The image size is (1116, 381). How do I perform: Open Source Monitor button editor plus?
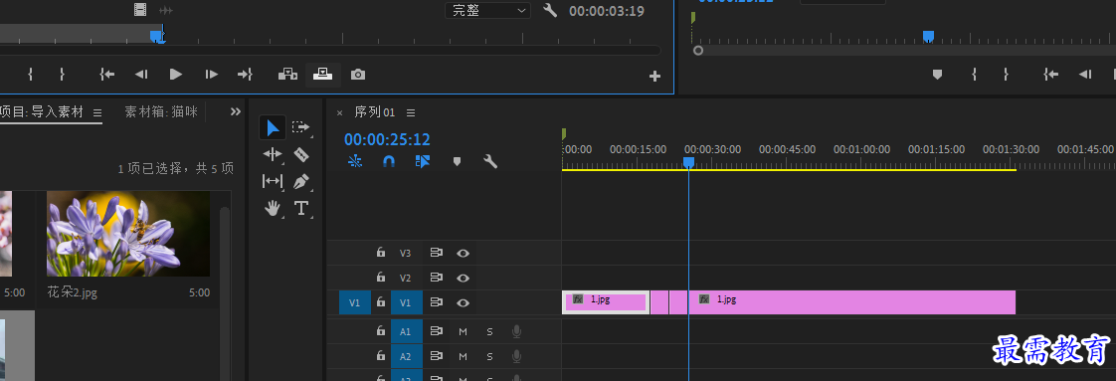click(x=655, y=77)
